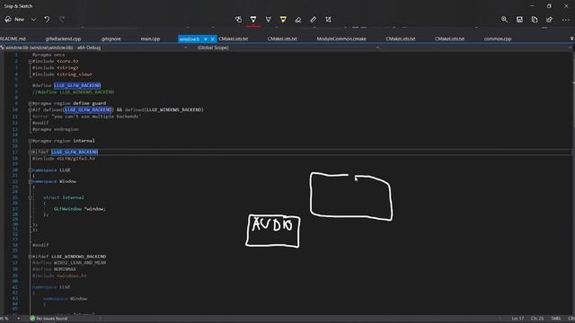Toggle the Ruler tool
The height and width of the screenshot is (323, 575).
tap(314, 20)
